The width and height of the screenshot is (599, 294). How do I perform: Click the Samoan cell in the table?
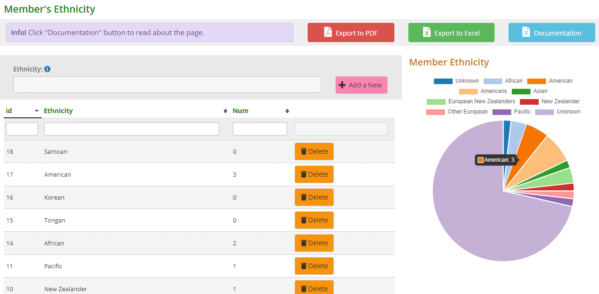coord(56,151)
